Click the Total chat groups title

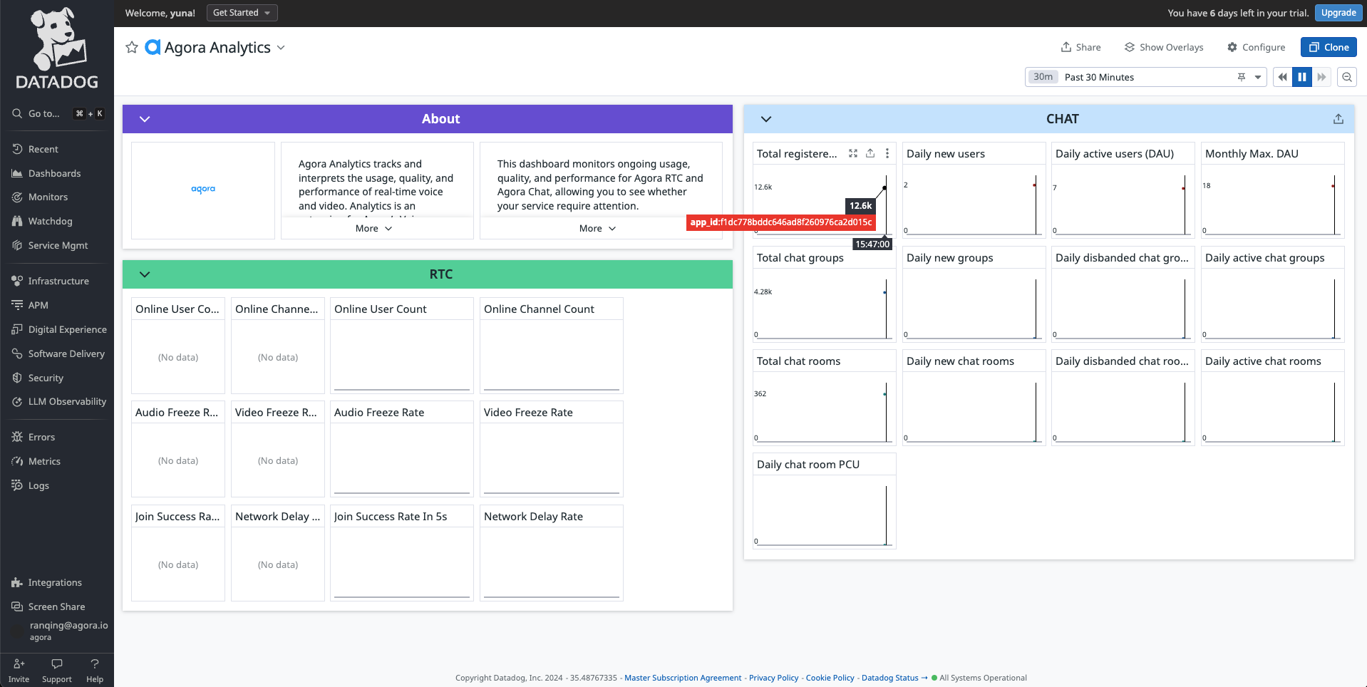coord(800,257)
